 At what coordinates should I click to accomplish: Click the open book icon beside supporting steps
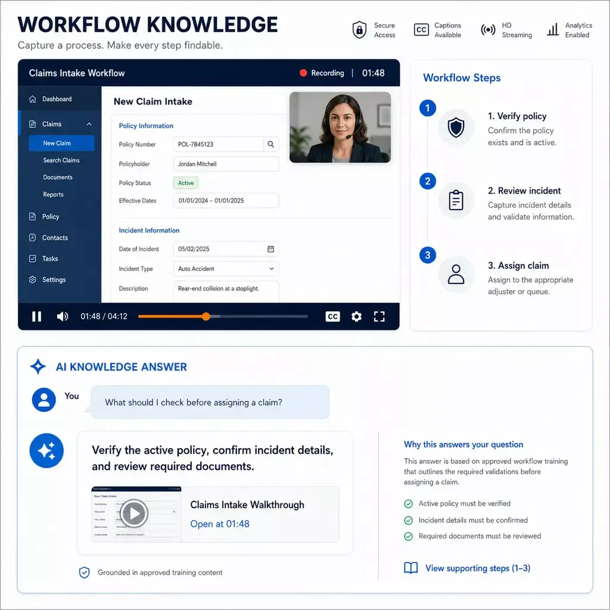click(411, 568)
